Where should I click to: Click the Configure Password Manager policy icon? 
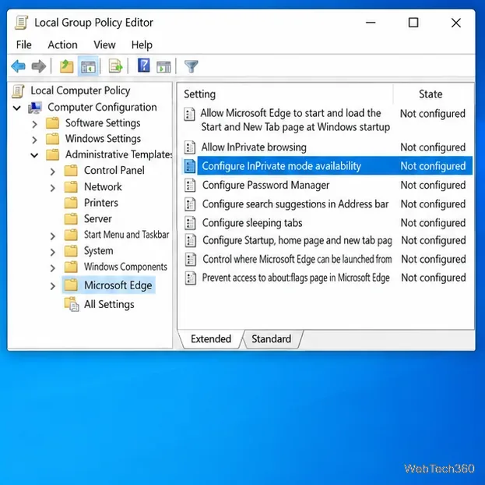(190, 186)
